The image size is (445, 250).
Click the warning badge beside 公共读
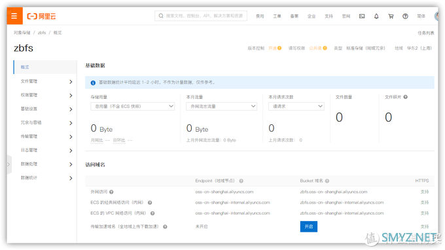[325, 48]
